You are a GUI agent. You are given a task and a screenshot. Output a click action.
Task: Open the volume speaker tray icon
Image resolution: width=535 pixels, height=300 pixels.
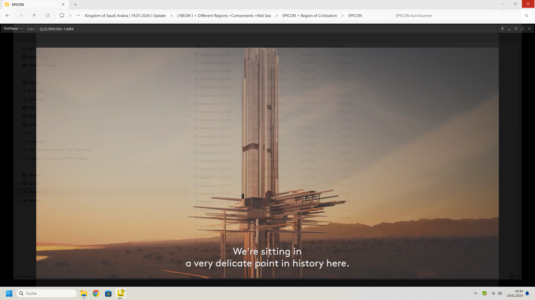point(500,293)
